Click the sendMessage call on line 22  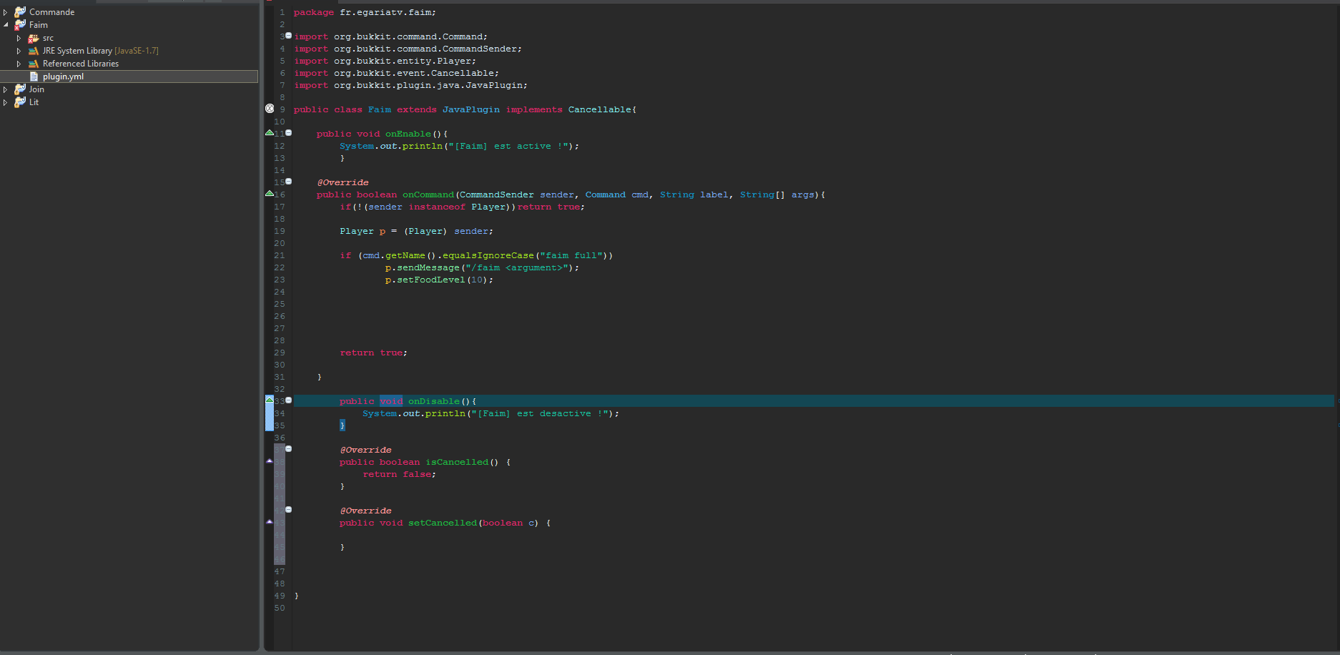click(428, 267)
